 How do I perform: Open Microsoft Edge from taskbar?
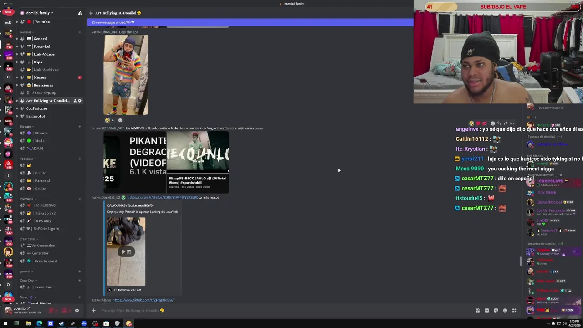tap(39, 324)
